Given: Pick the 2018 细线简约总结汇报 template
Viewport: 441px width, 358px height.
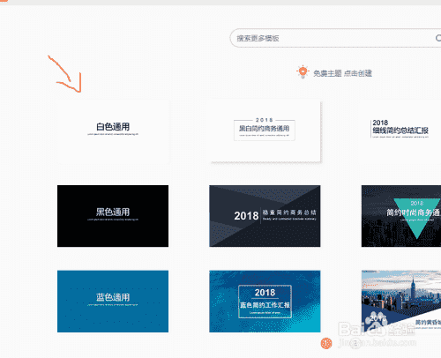Looking at the screenshot, I should (x=401, y=131).
